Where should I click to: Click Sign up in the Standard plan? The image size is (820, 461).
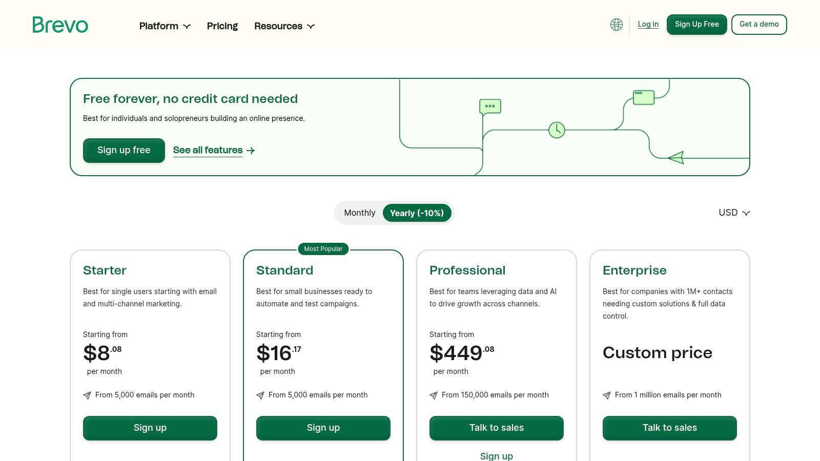point(323,428)
